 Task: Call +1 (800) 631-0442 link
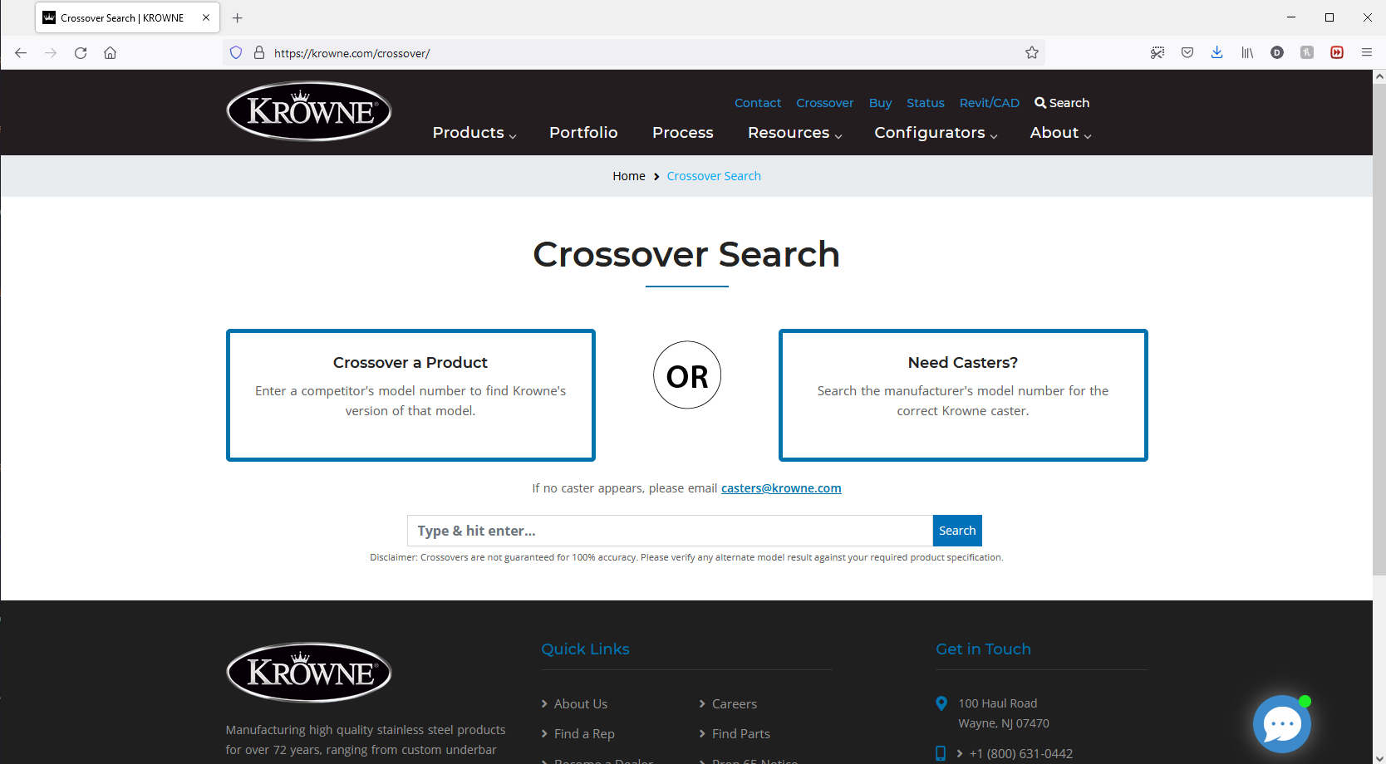pyautogui.click(x=1021, y=754)
